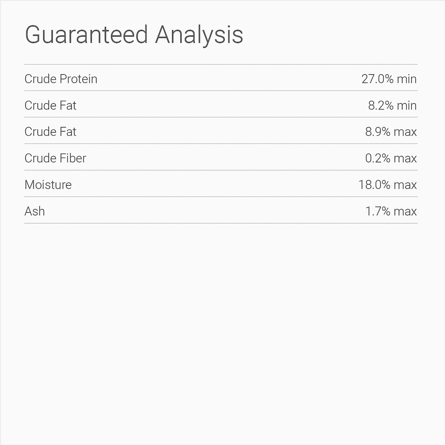
Task: Select the 18.0% figure for Moisture
Action: [375, 185]
